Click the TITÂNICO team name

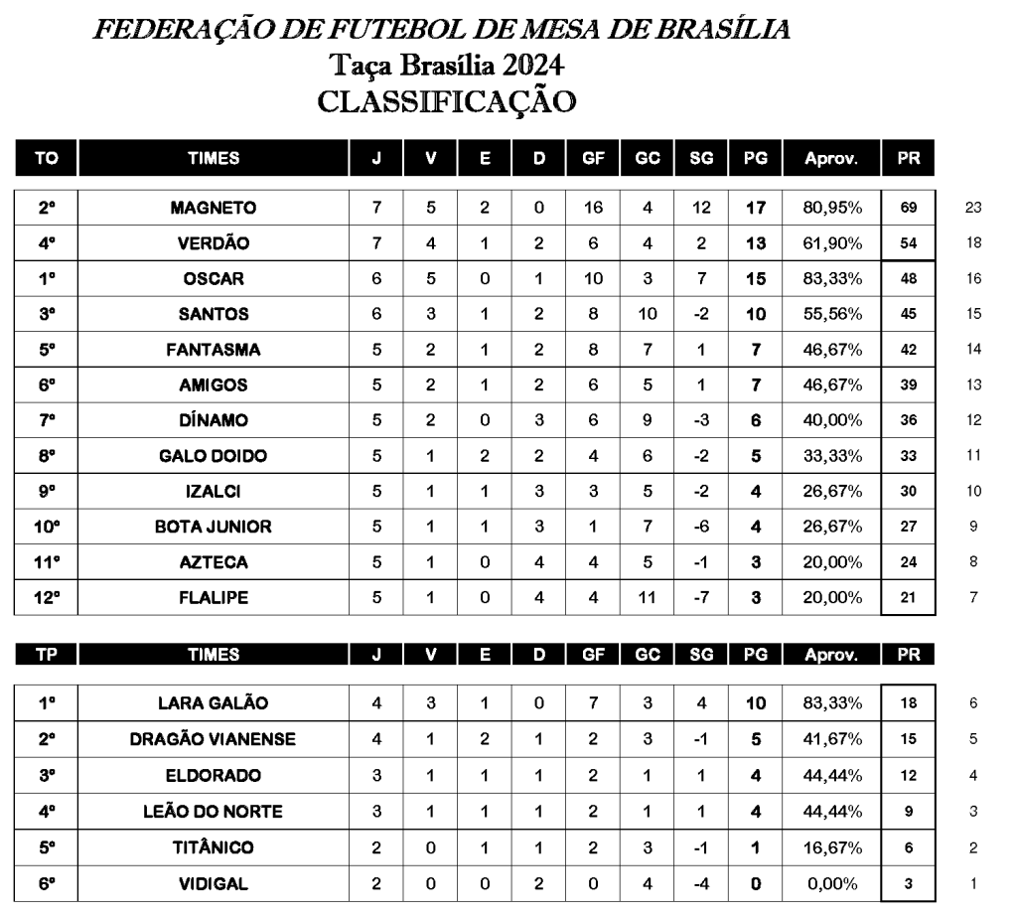click(x=214, y=847)
